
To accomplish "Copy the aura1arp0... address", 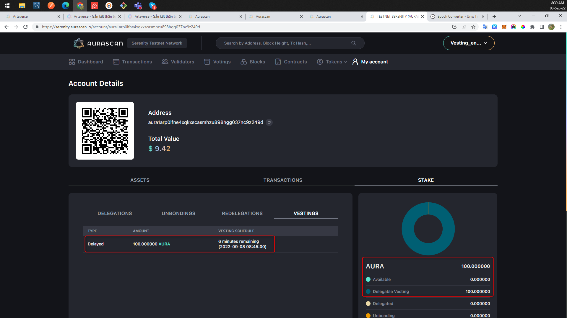I will 269,122.
